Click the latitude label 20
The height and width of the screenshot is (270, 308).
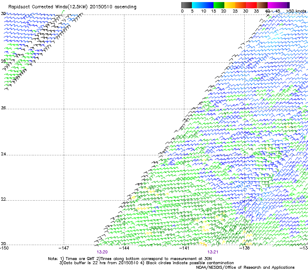pyautogui.click(x=3, y=244)
